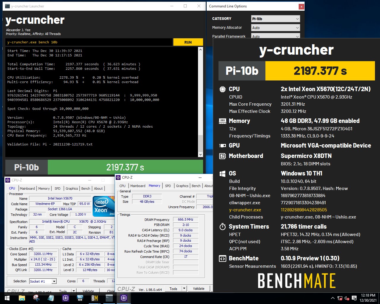Open the Socket #1 Selection dropdown in CPU-Z
380x304 pixels.
[x=43, y=281]
